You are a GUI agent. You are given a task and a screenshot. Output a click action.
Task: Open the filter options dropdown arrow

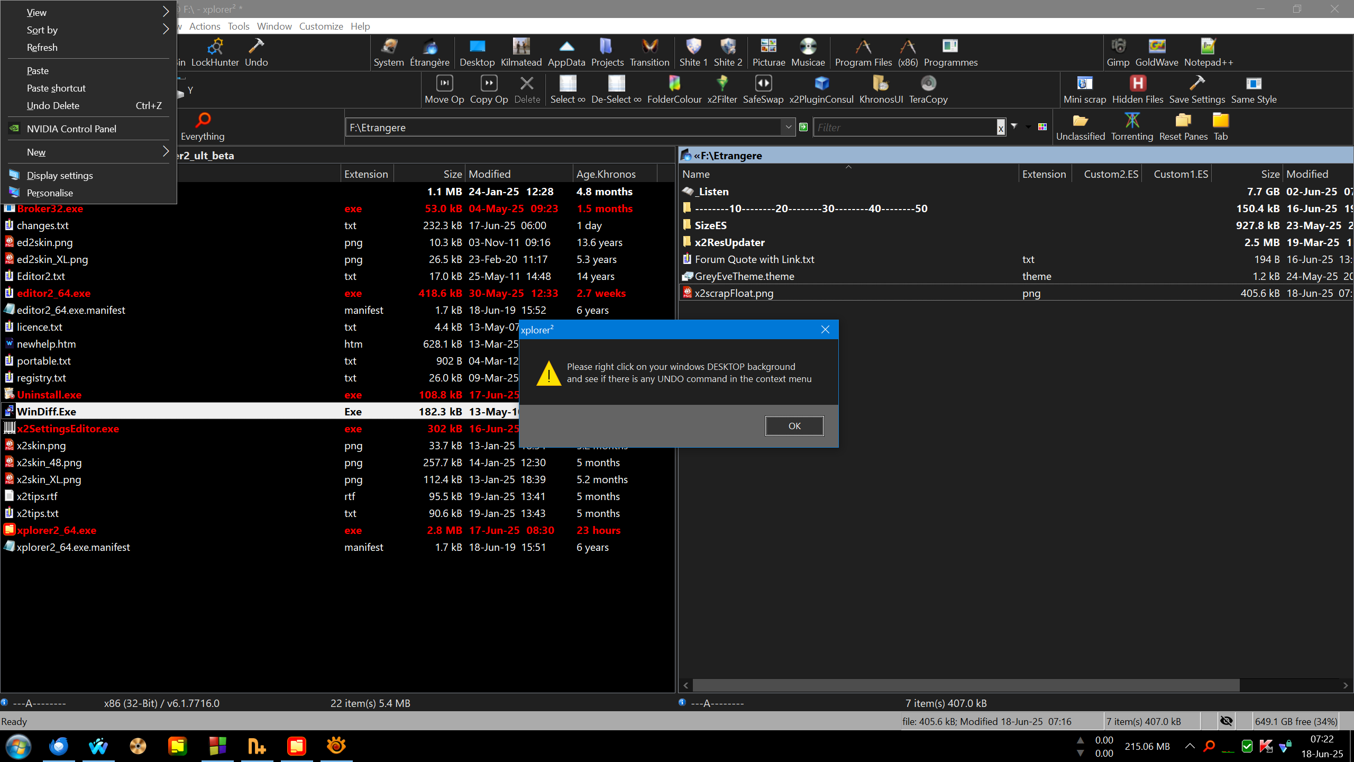(1028, 127)
